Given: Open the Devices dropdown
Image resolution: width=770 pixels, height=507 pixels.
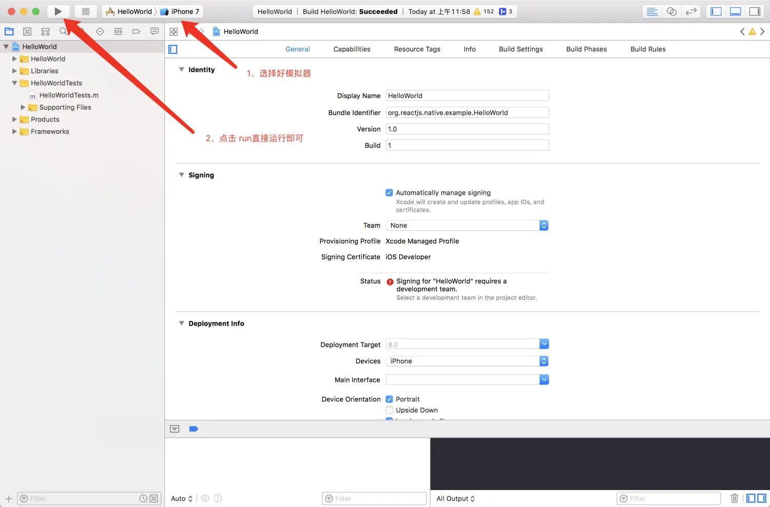Looking at the screenshot, I should tap(467, 361).
